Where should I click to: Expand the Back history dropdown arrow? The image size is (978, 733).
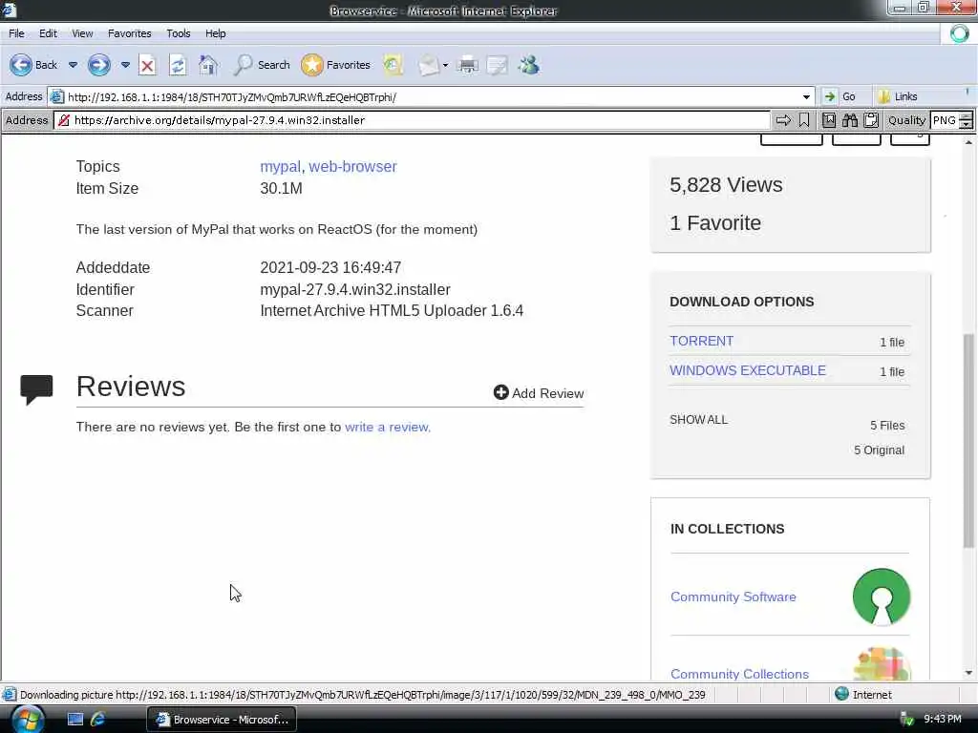click(73, 65)
